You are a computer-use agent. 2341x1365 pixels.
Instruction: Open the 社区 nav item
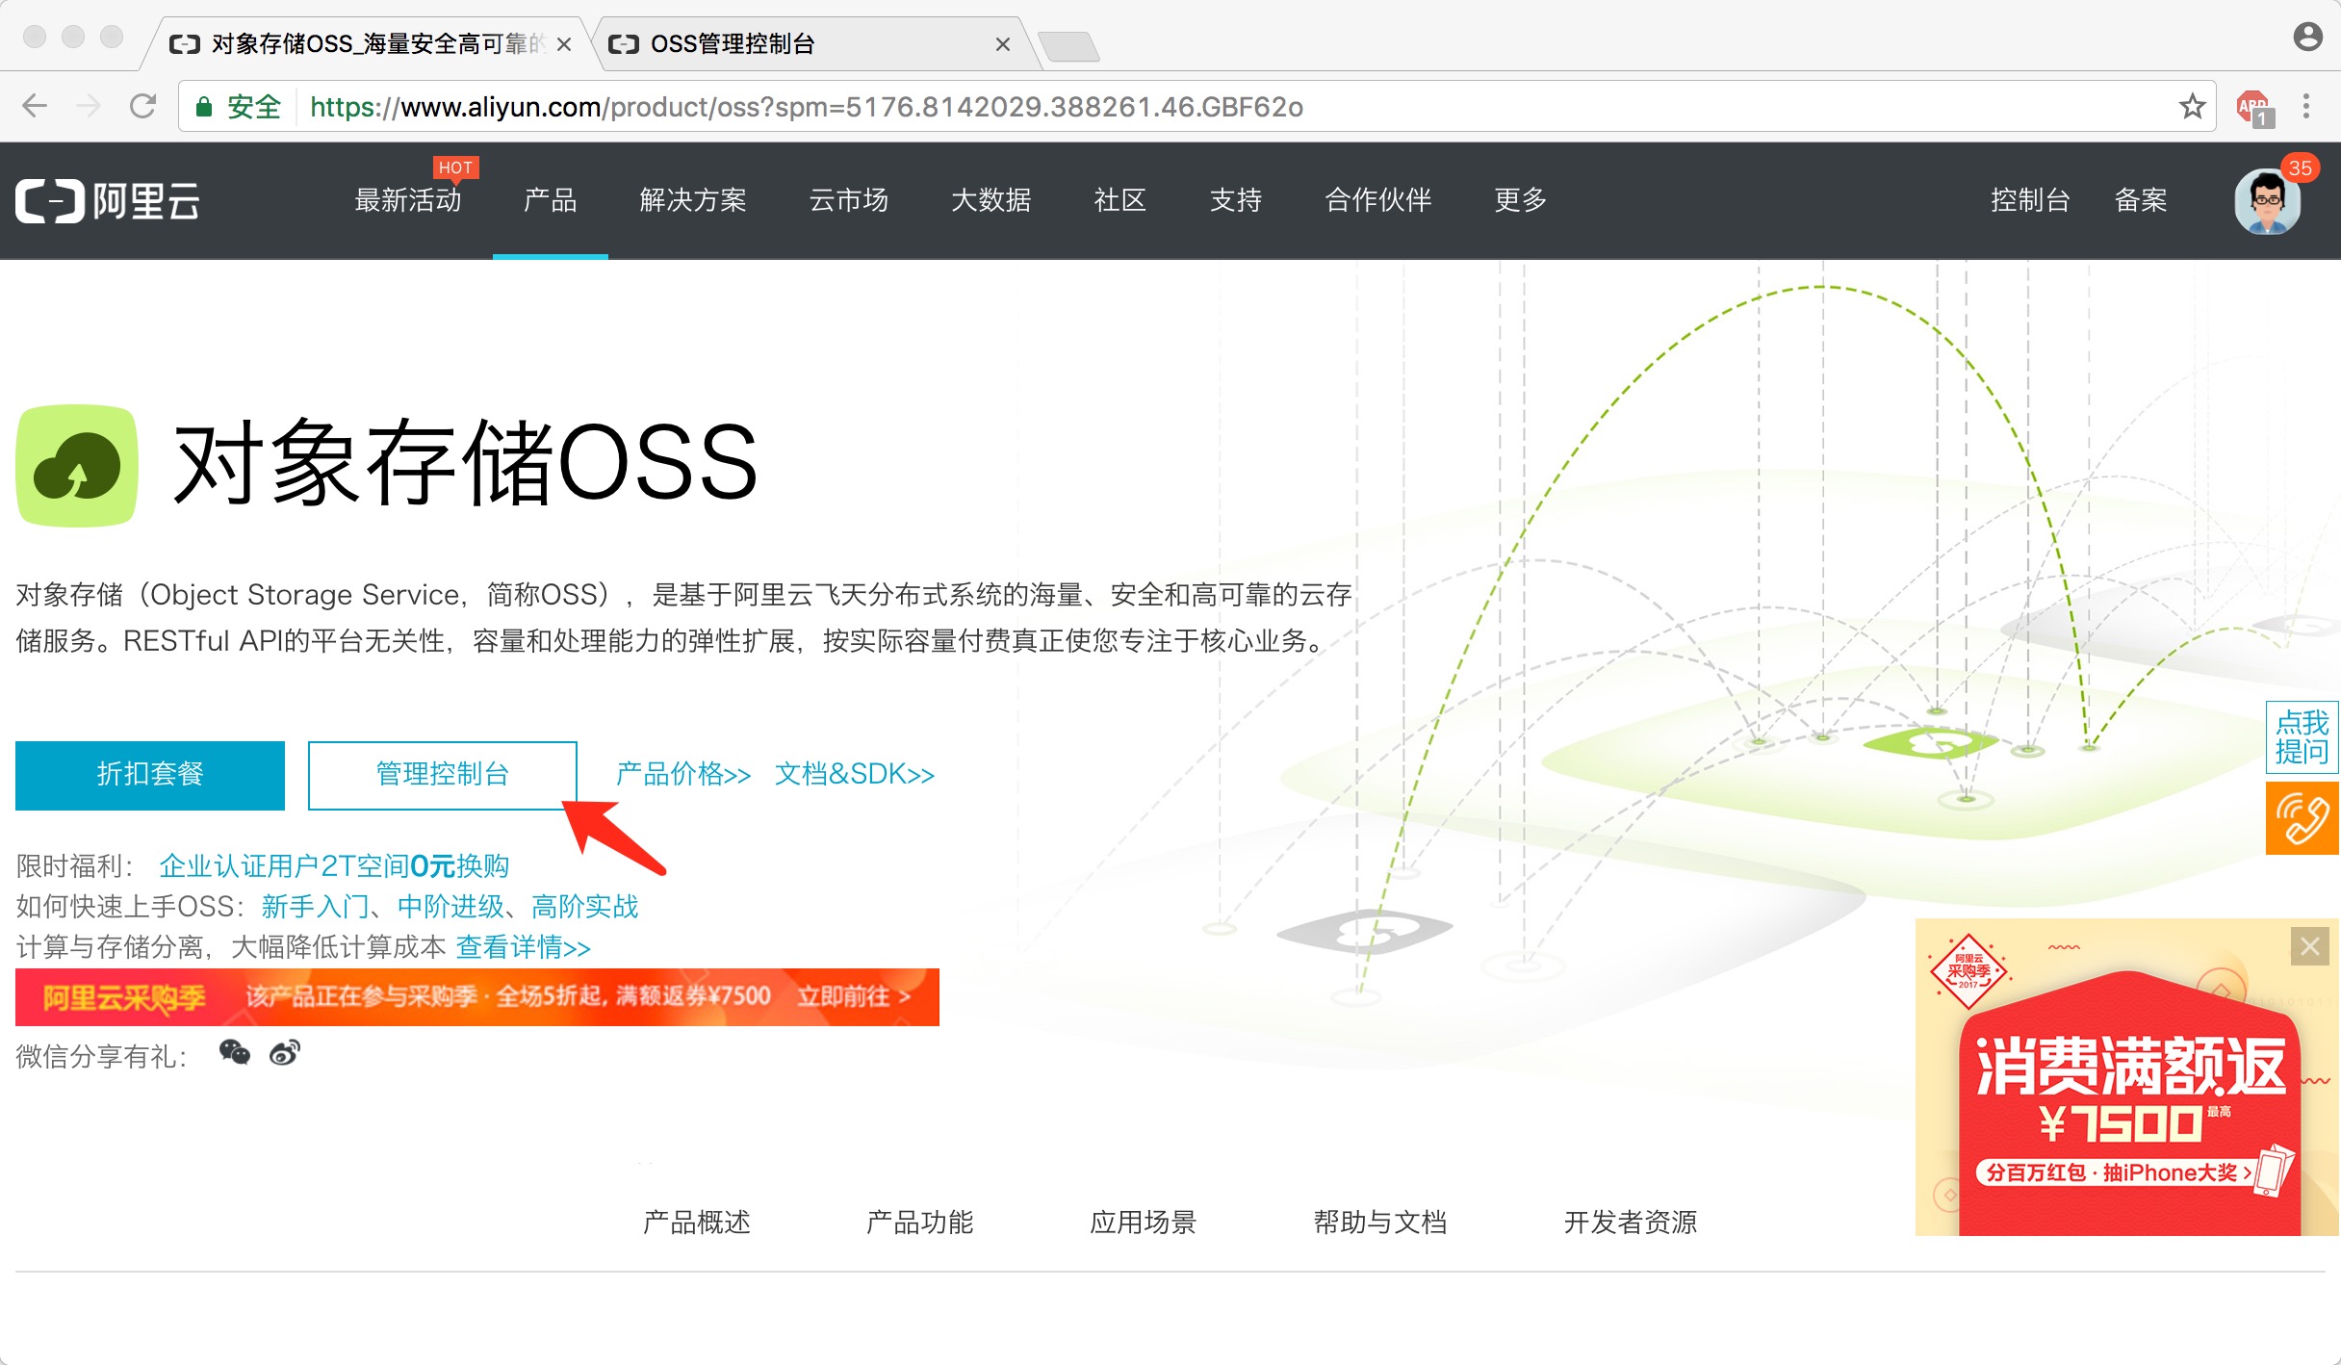1120,200
